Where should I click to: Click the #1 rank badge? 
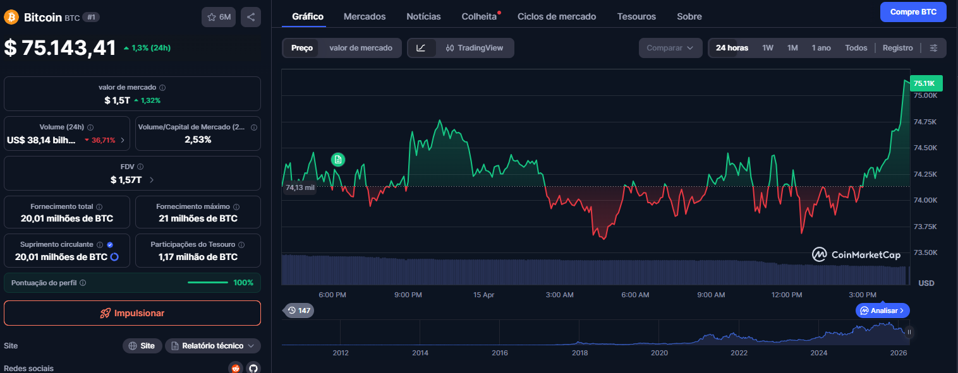point(92,17)
